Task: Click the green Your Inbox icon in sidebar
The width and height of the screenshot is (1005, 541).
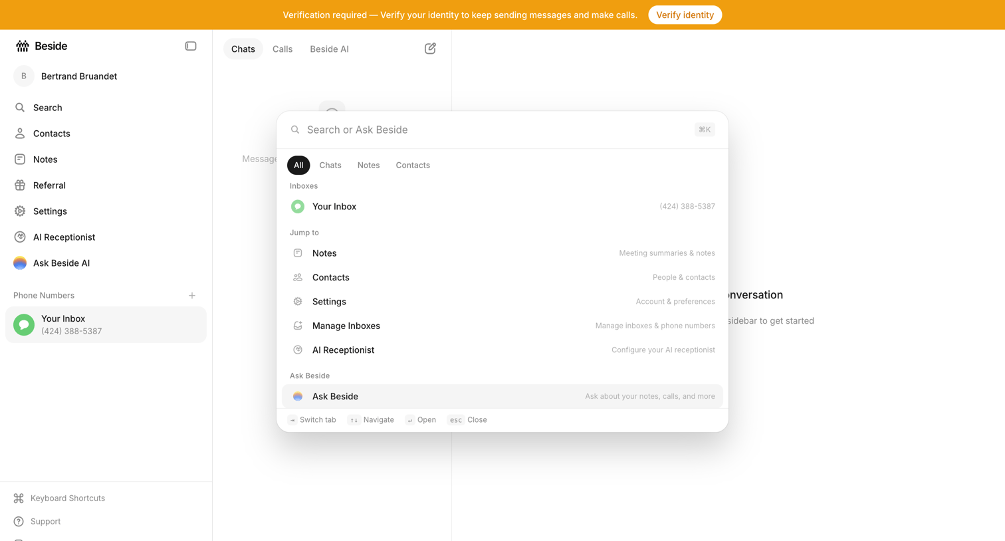Action: [24, 325]
